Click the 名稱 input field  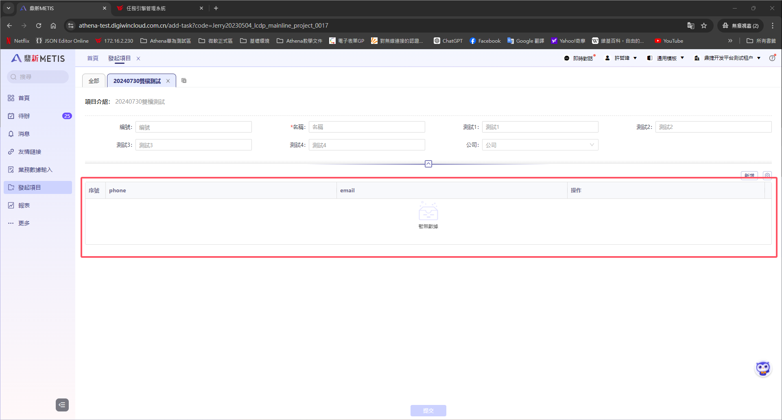coord(367,127)
